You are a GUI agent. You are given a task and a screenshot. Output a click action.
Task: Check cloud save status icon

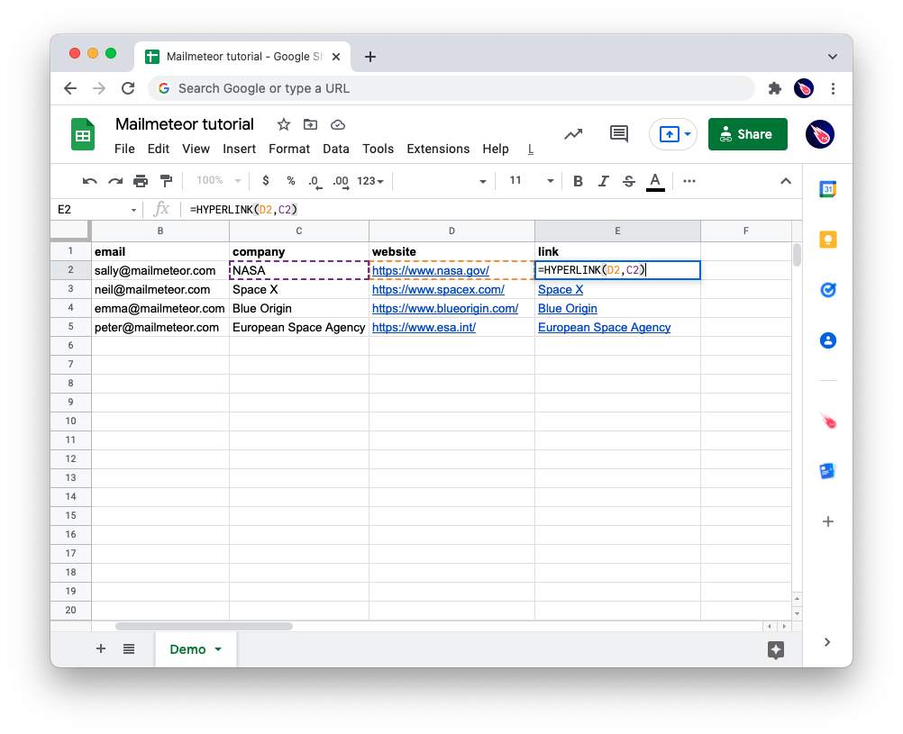click(337, 124)
